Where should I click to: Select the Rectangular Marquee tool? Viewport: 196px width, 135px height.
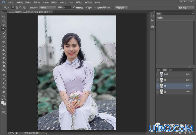click(4, 21)
